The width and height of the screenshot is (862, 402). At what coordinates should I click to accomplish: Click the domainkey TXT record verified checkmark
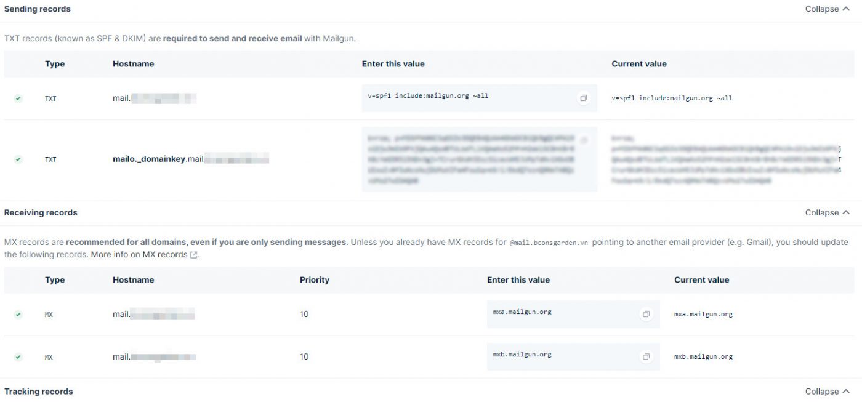tap(18, 159)
